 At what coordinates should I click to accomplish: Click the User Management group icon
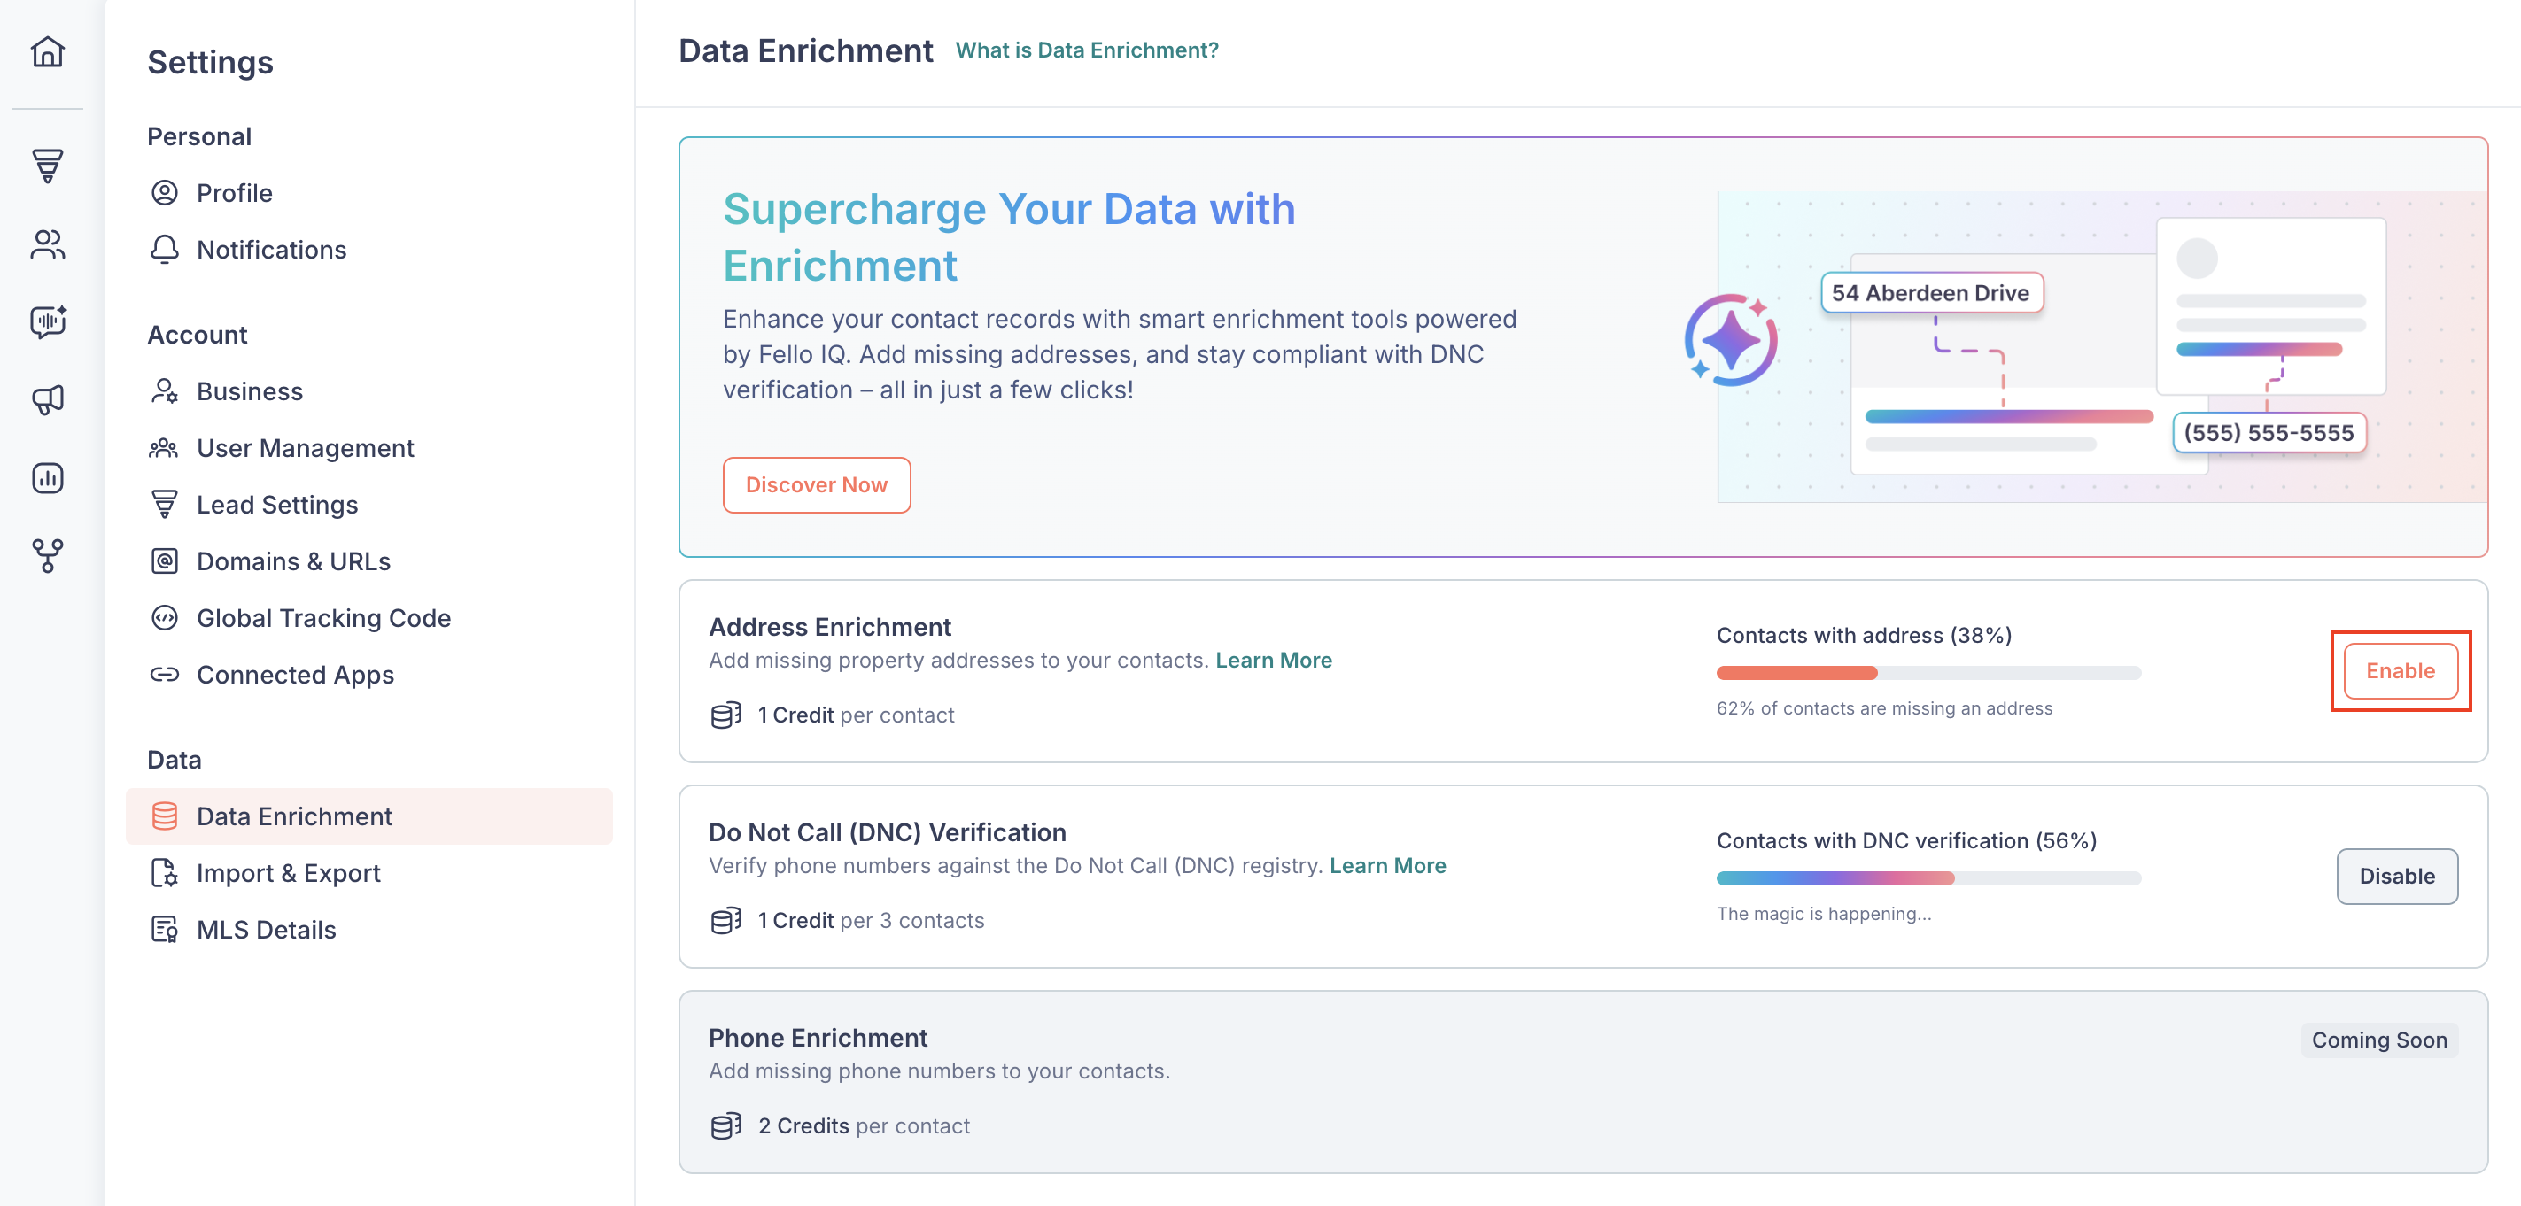[x=165, y=448]
